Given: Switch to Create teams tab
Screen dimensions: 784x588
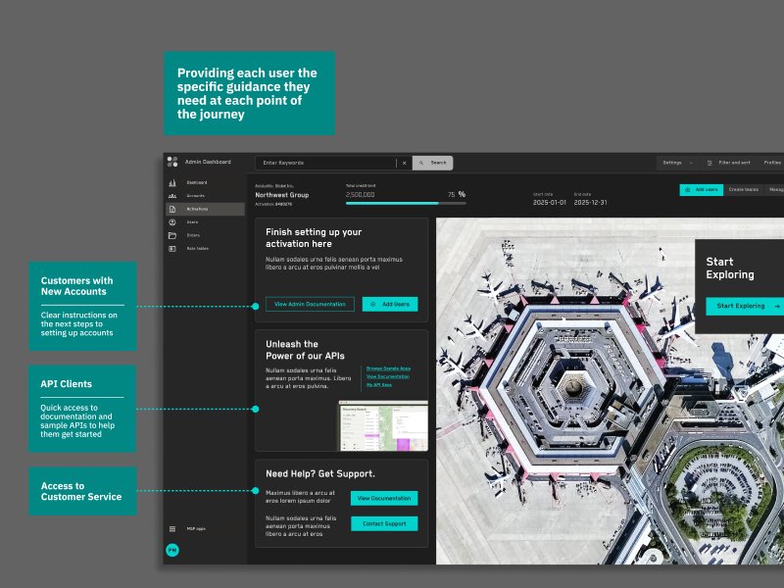Looking at the screenshot, I should 744,190.
